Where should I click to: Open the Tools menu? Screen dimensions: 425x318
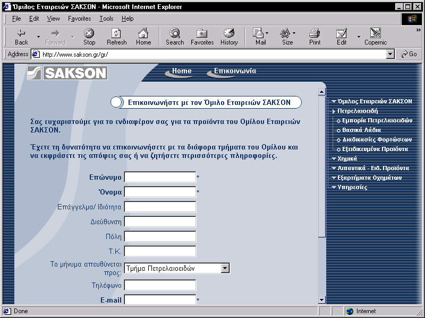tap(106, 19)
